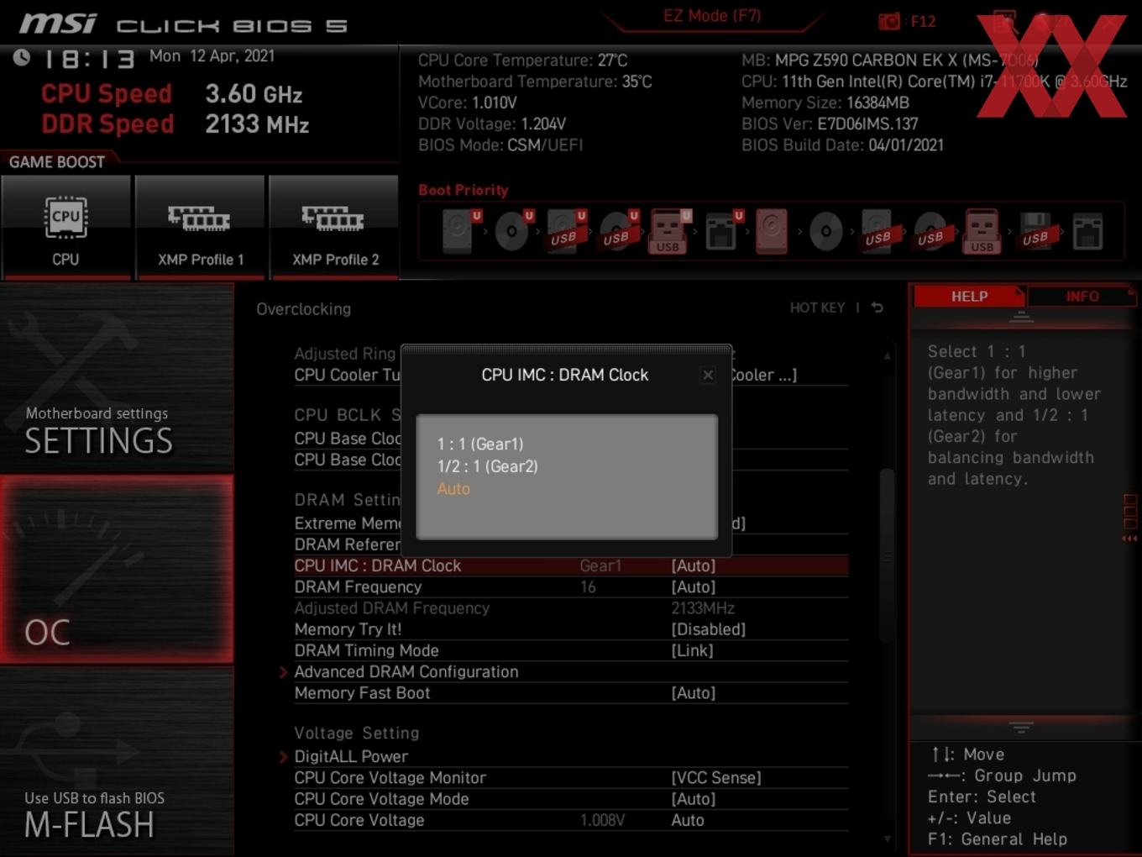This screenshot has width=1142, height=857.
Task: Select legacy red hard disk boot icon
Action: pyautogui.click(x=772, y=231)
